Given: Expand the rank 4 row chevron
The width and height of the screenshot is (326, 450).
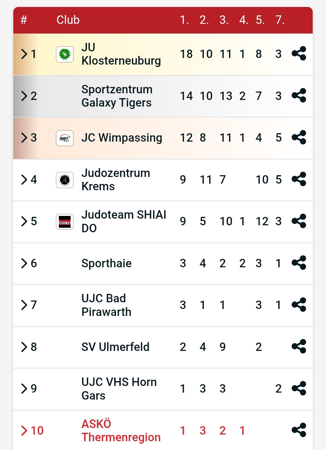Looking at the screenshot, I should (24, 180).
